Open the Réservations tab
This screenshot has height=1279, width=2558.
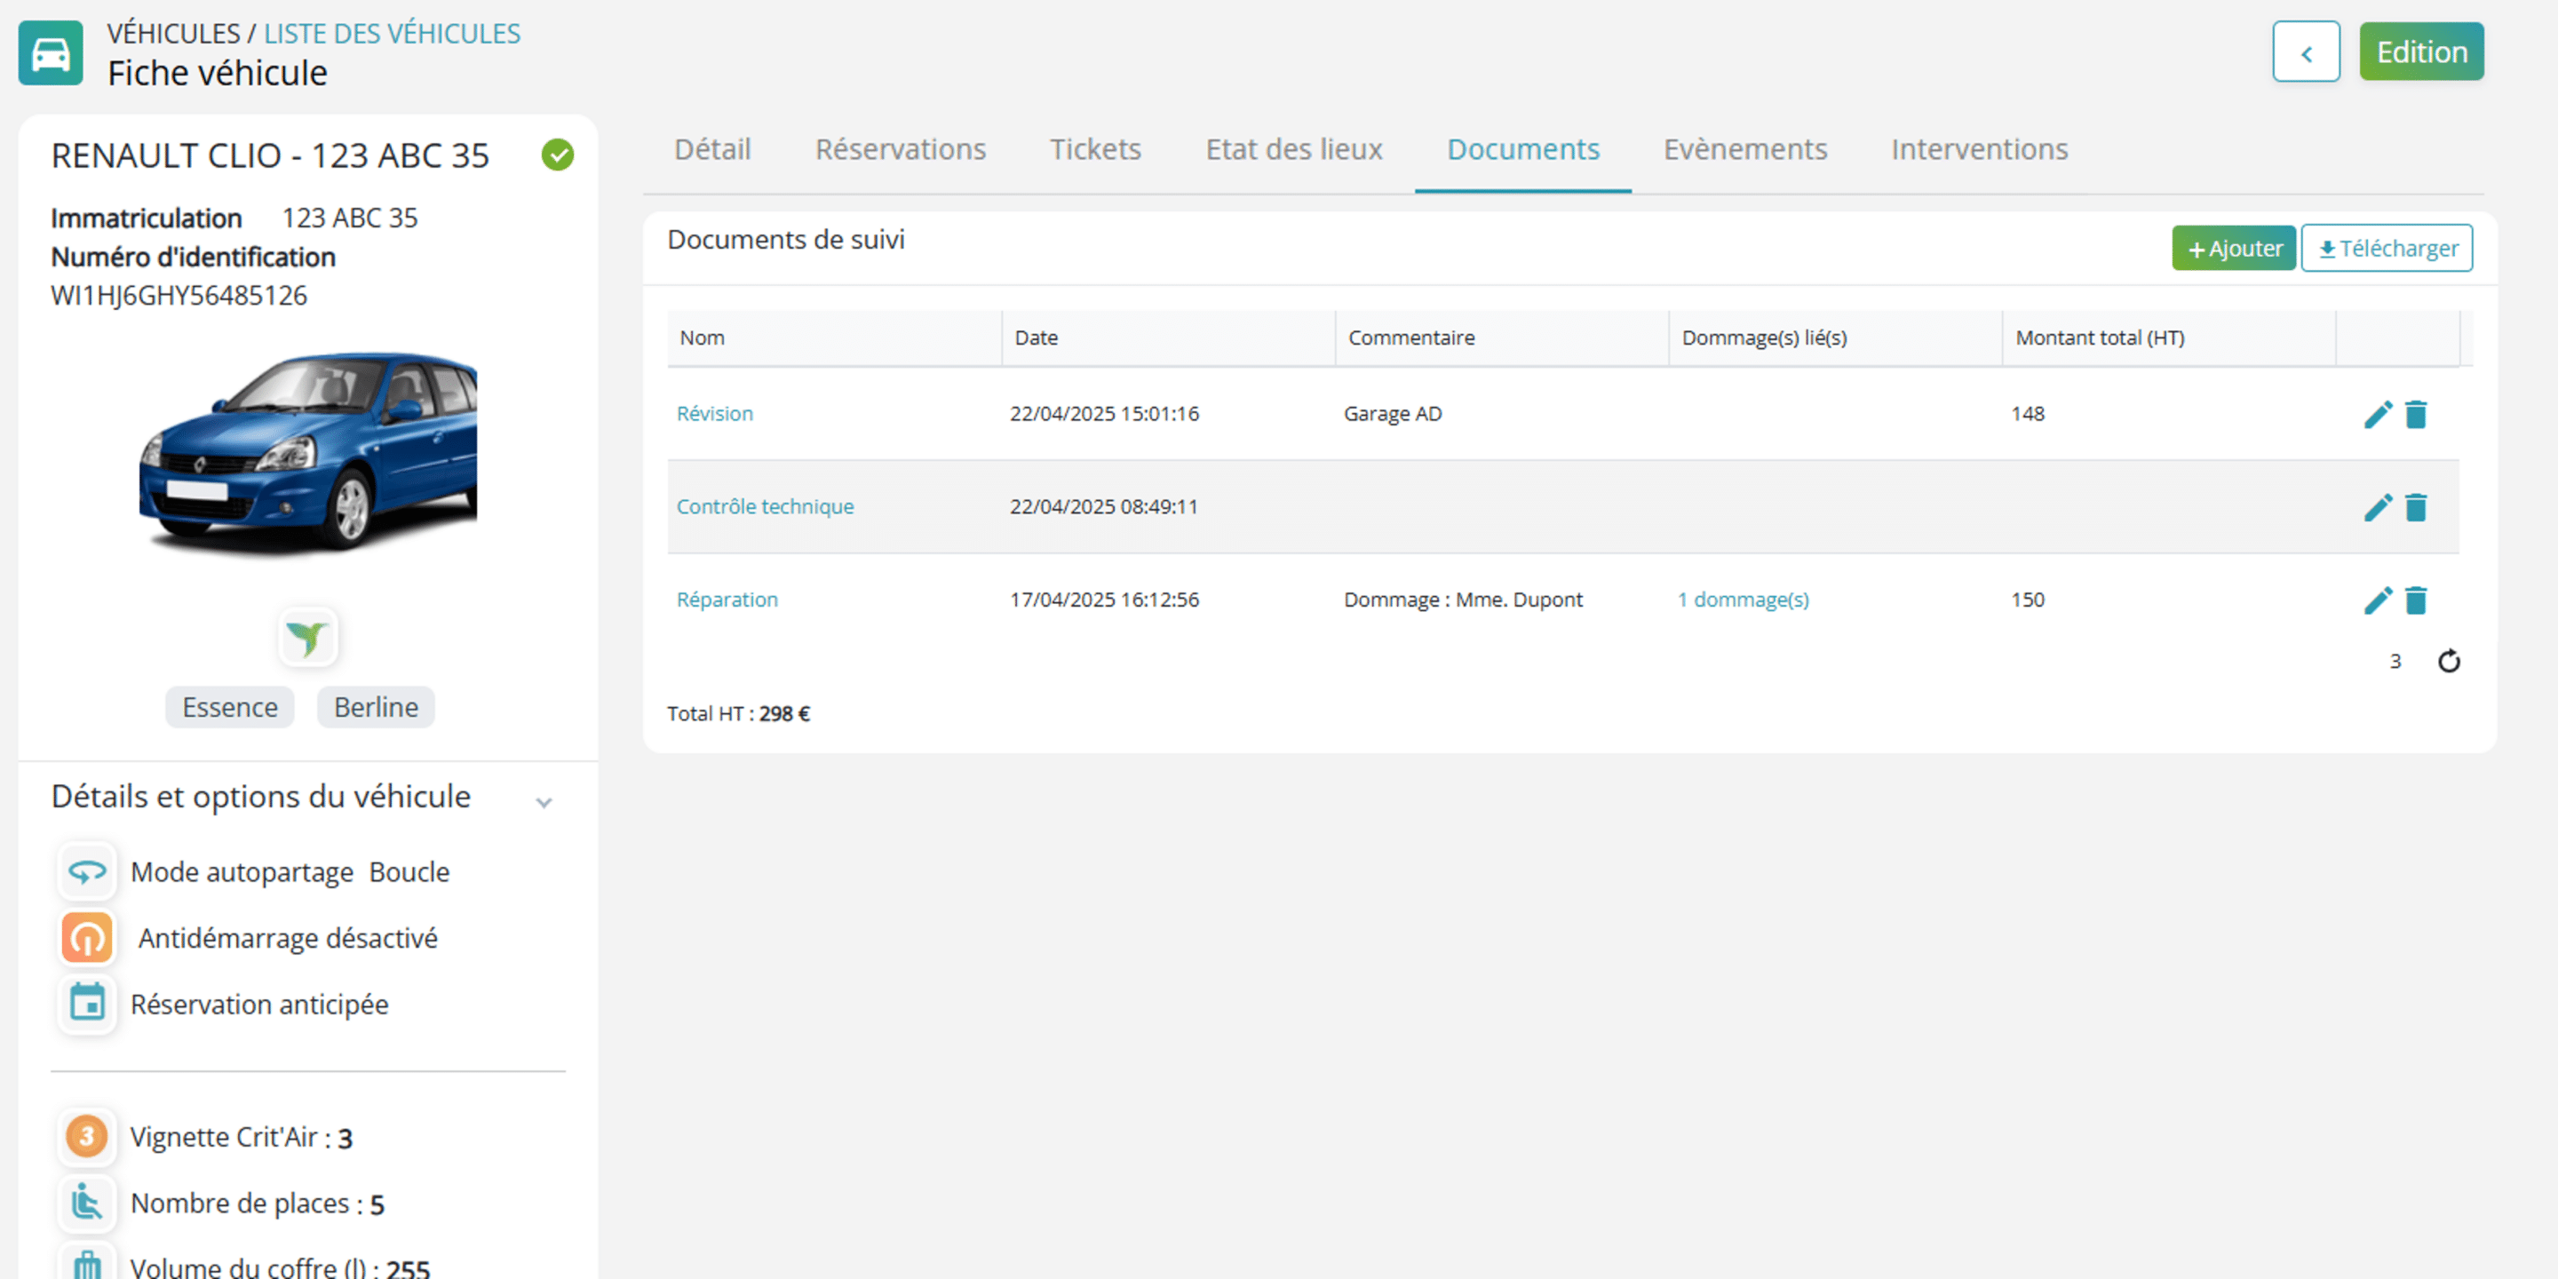coord(901,149)
